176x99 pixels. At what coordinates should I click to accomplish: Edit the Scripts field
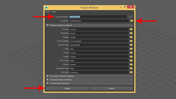pyautogui.click(x=99, y=57)
